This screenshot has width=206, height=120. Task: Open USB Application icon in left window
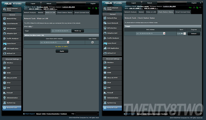pos(4,49)
